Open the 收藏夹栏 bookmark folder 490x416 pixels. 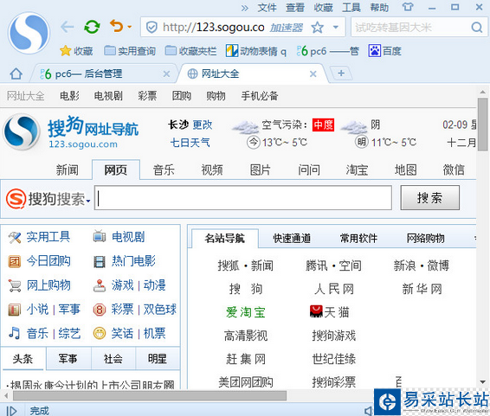click(190, 50)
